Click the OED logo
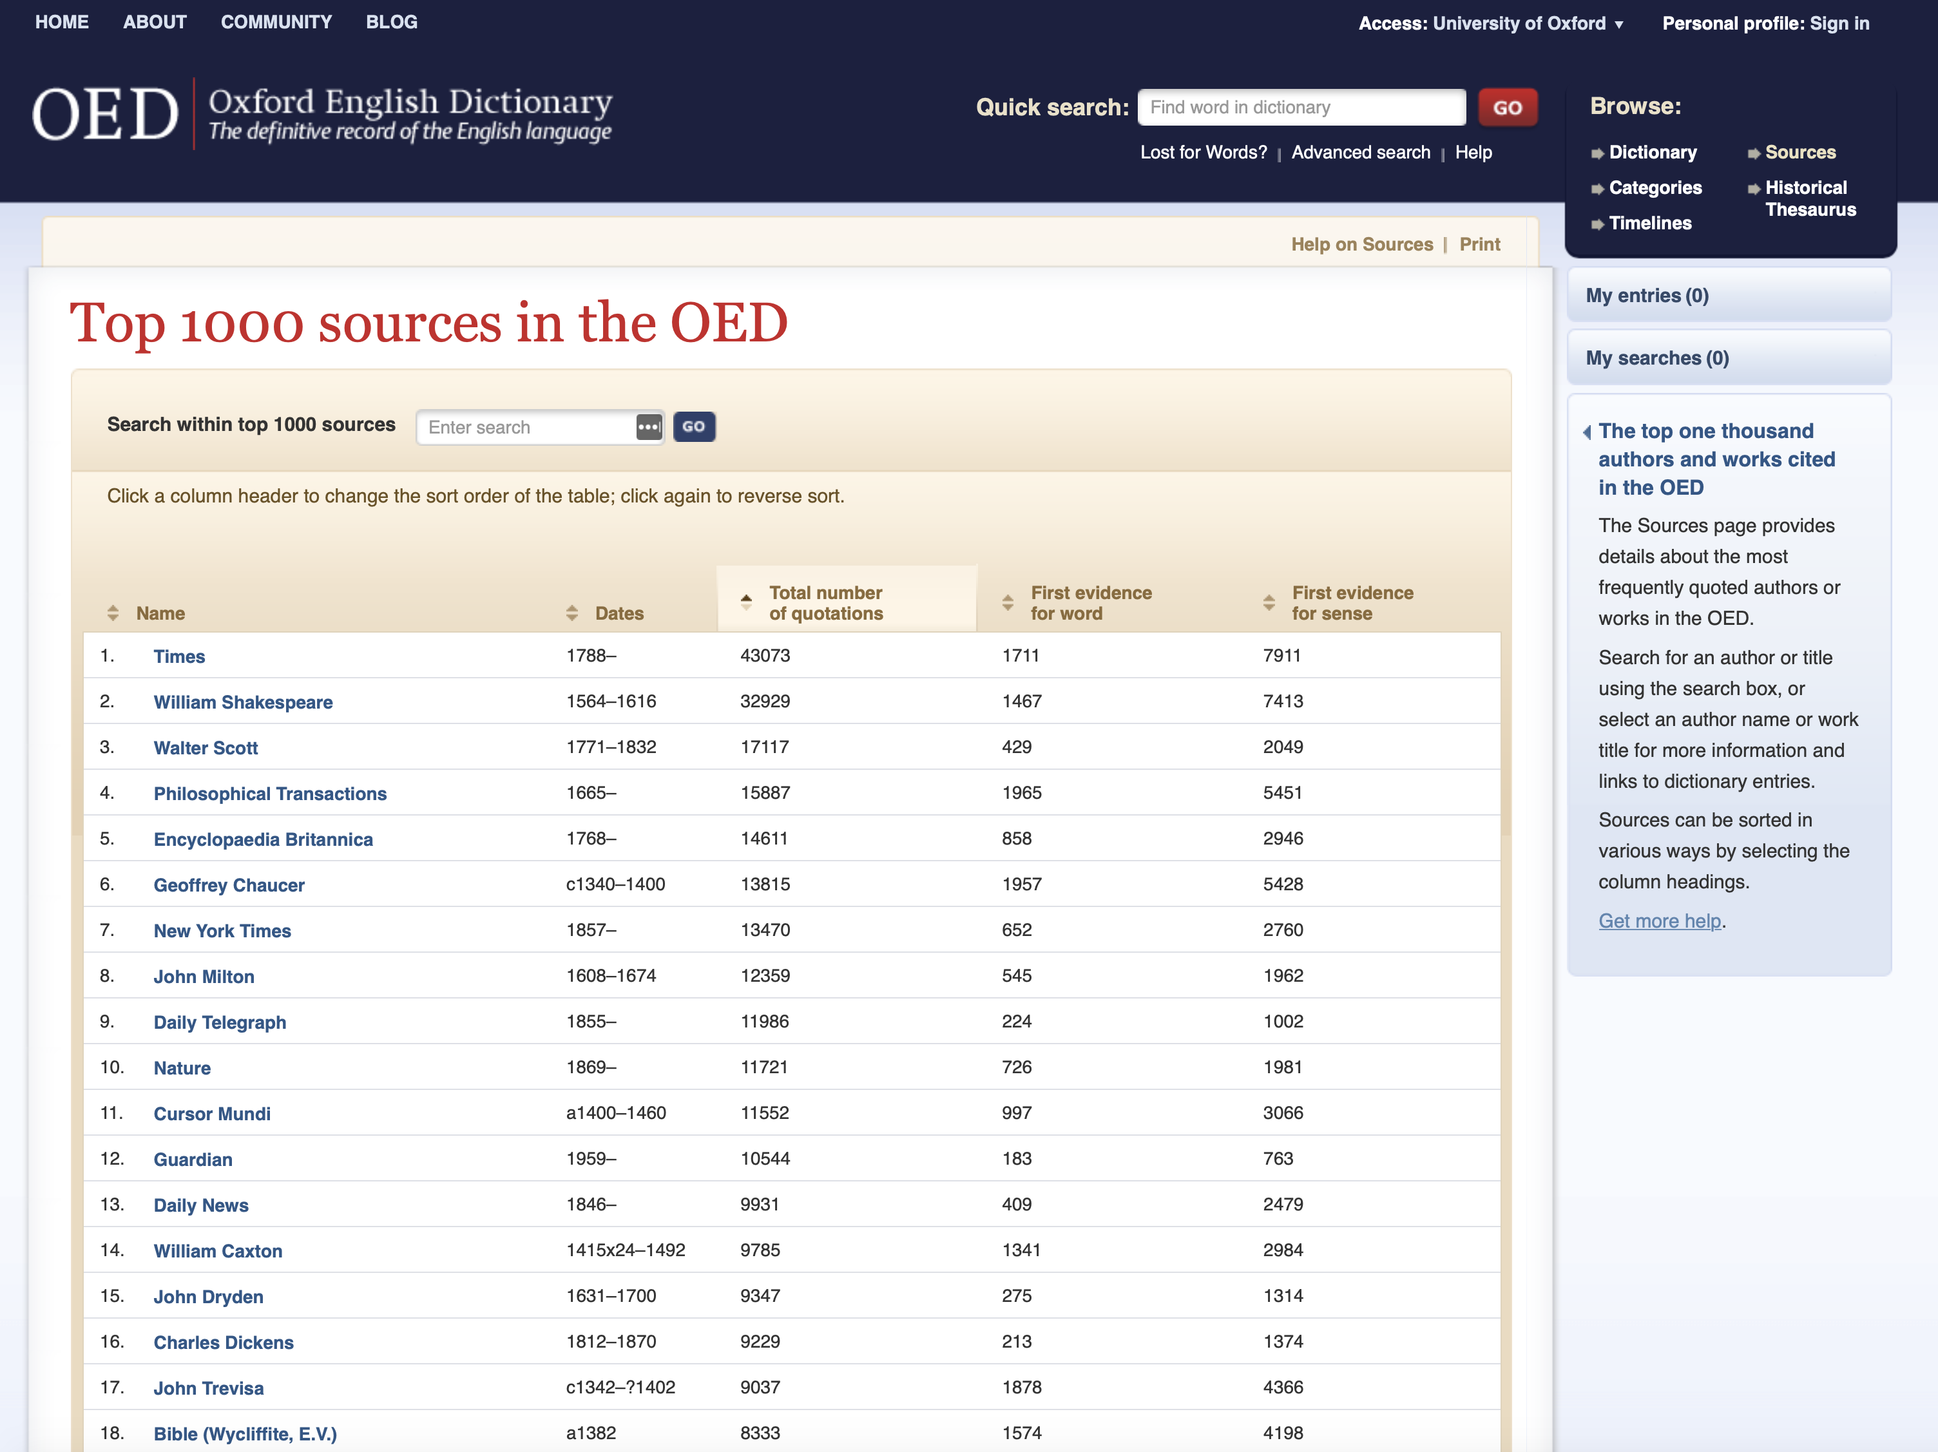 pyautogui.click(x=105, y=114)
